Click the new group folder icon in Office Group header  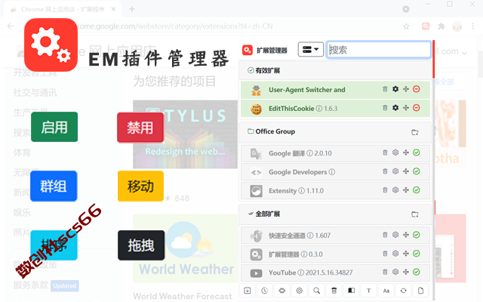coord(415,132)
